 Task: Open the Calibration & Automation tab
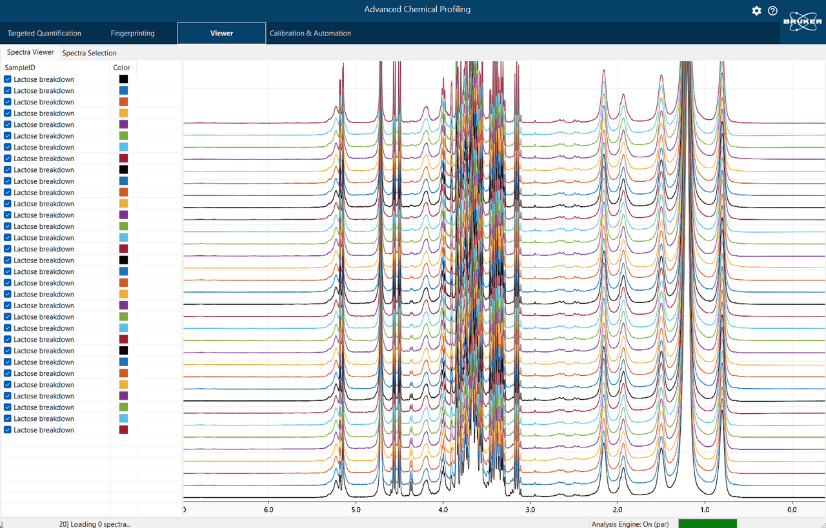(310, 33)
